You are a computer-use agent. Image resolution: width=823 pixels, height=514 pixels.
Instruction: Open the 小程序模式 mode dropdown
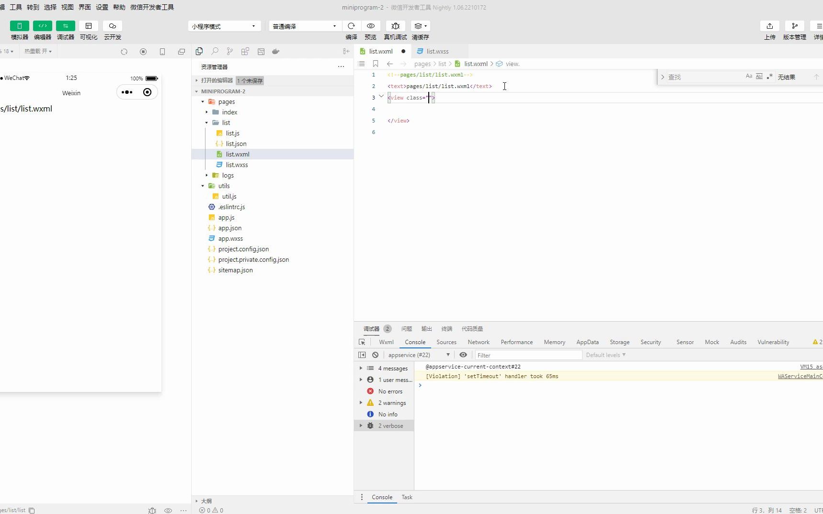click(224, 26)
